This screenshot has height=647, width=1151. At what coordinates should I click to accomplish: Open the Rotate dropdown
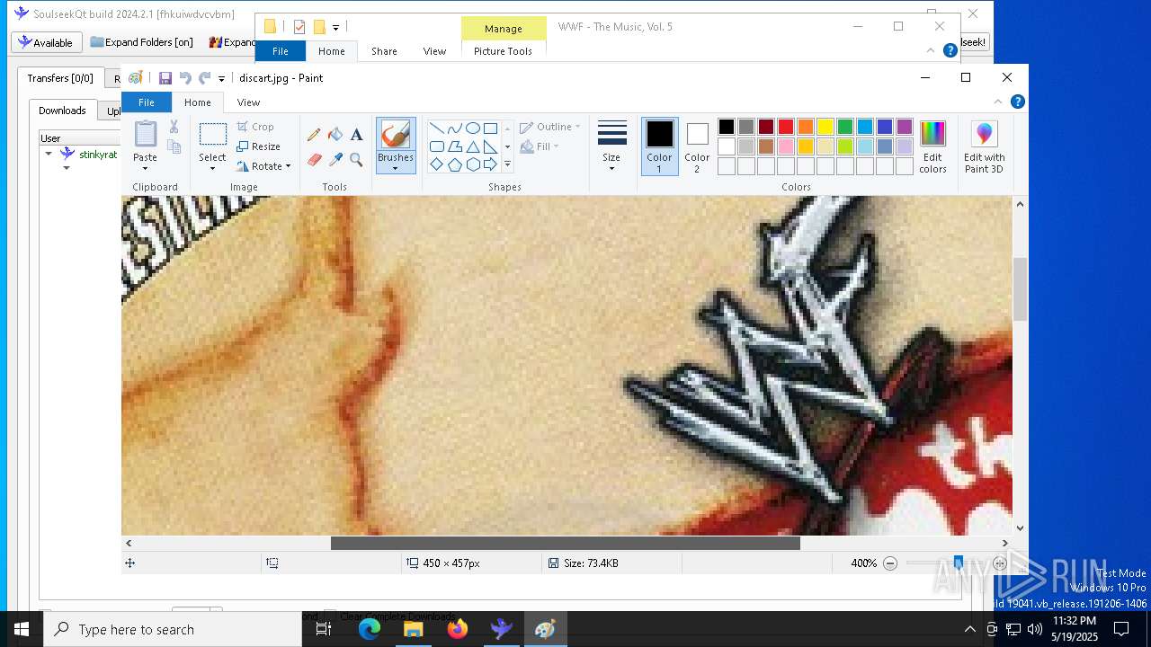click(x=264, y=166)
